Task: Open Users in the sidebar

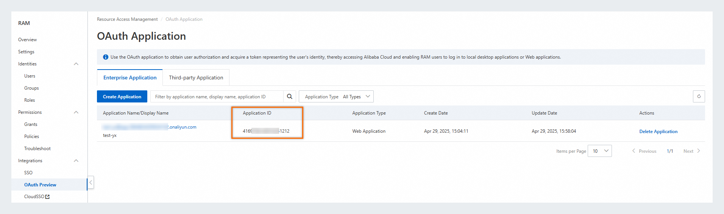Action: (x=30, y=76)
